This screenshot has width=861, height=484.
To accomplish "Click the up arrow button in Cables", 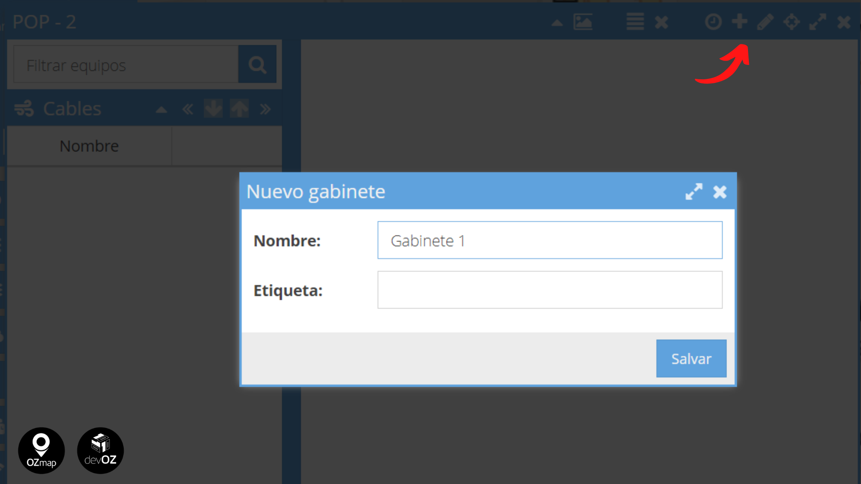I will pos(239,109).
